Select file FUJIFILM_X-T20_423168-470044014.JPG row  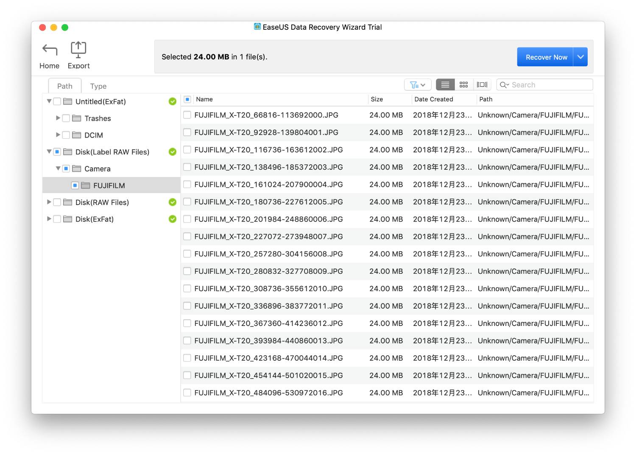tap(387, 358)
